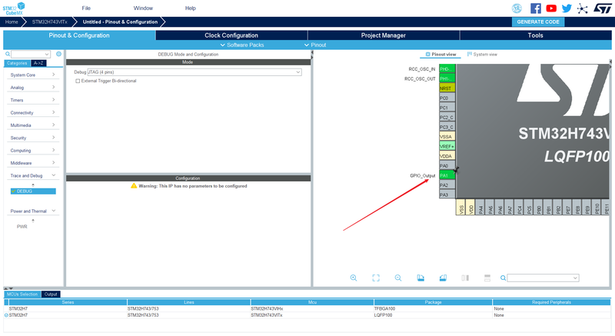
Task: Open the pin search combo box dropdown
Action: (x=575, y=278)
